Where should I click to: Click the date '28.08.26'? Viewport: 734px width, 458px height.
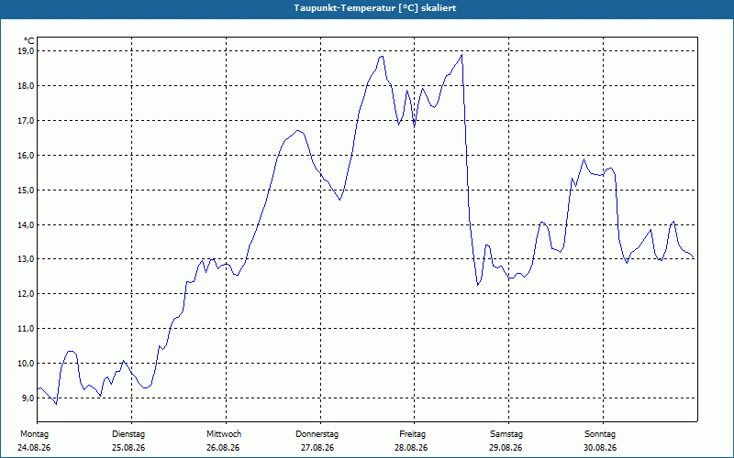411,448
